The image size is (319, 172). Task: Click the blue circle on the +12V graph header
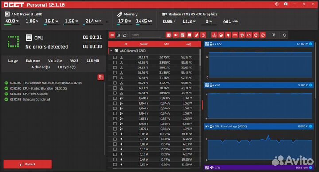tap(311, 44)
